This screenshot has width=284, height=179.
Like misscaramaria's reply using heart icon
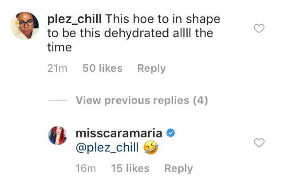(x=259, y=143)
